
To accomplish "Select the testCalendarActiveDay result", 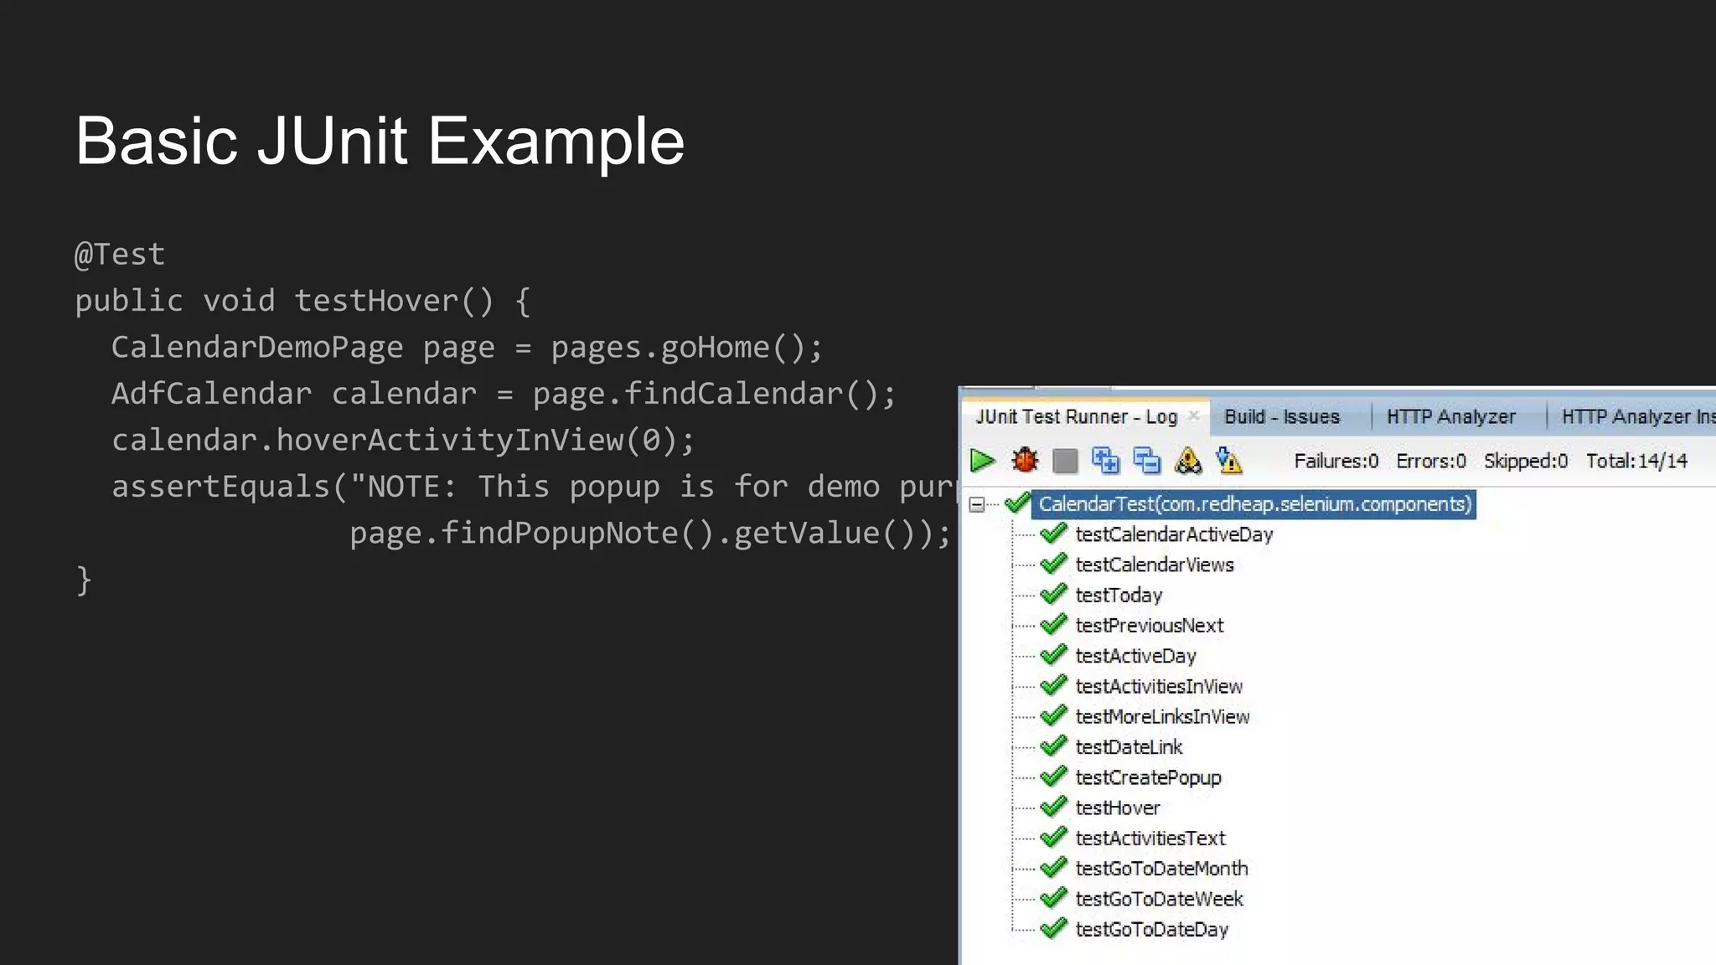I will pyautogui.click(x=1174, y=534).
